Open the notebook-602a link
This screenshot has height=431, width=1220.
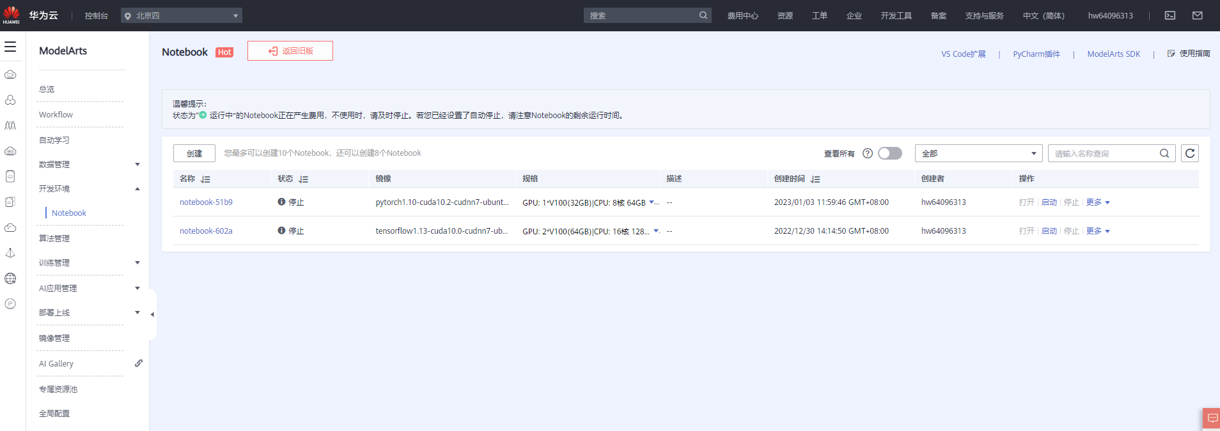coord(206,231)
